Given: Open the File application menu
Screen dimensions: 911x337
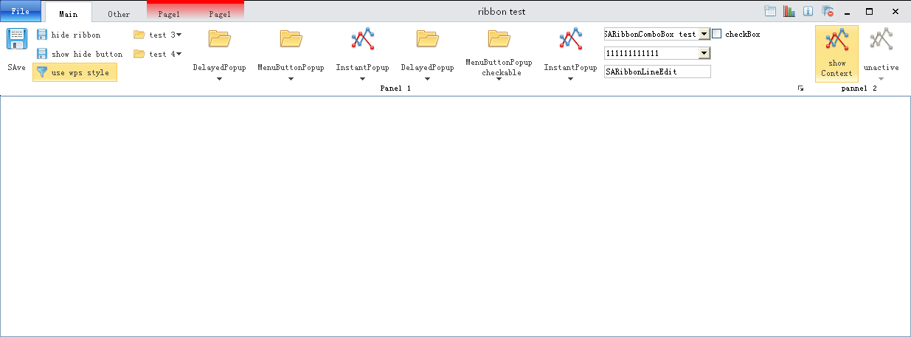Looking at the screenshot, I should (x=21, y=12).
